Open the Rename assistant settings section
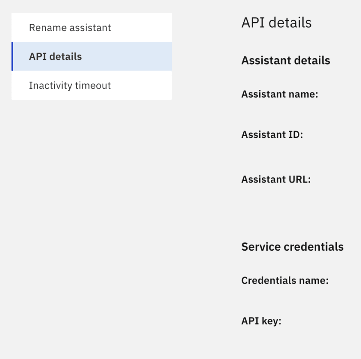The image size is (361, 359). pyautogui.click(x=91, y=27)
